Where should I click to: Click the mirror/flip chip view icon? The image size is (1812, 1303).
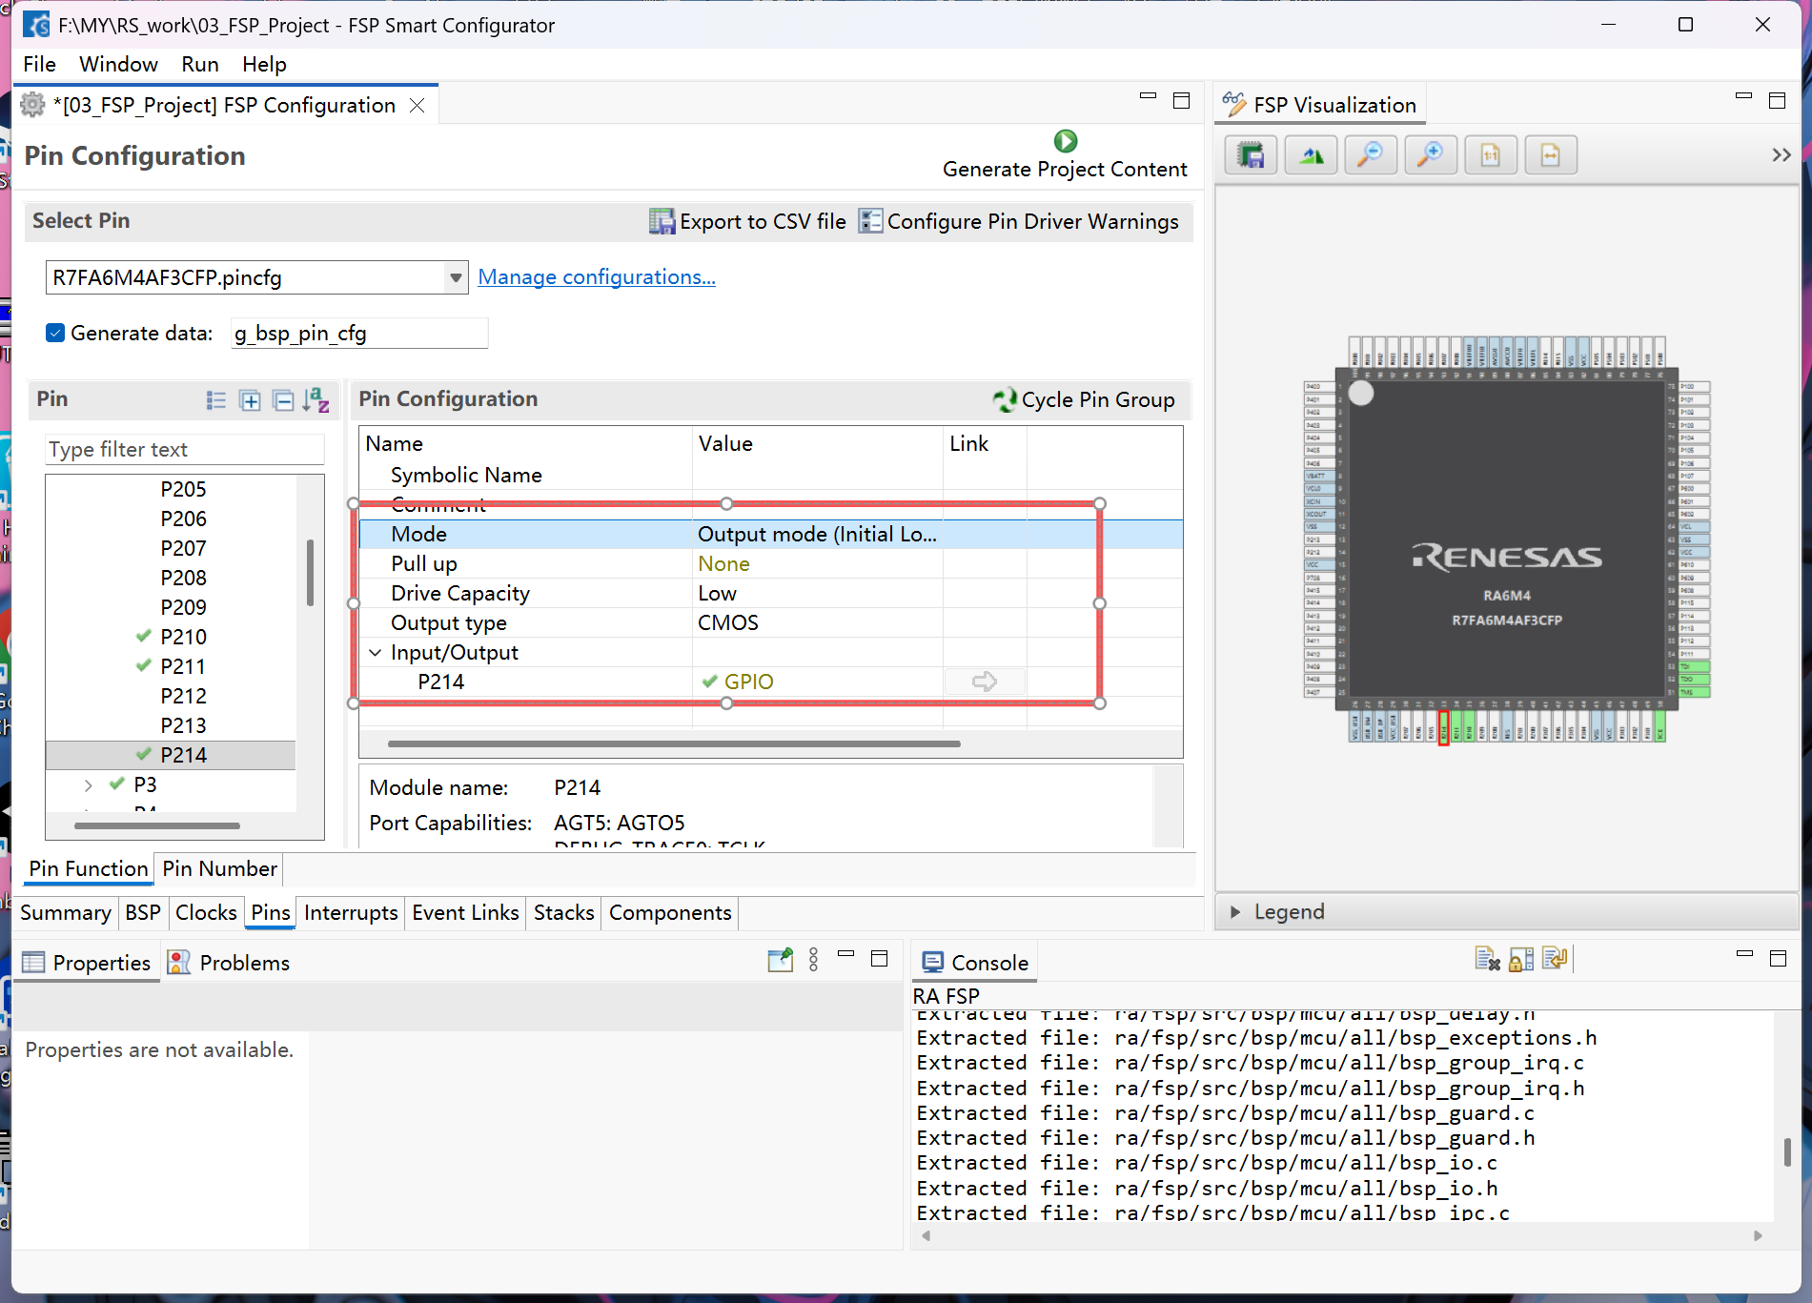tap(1311, 155)
